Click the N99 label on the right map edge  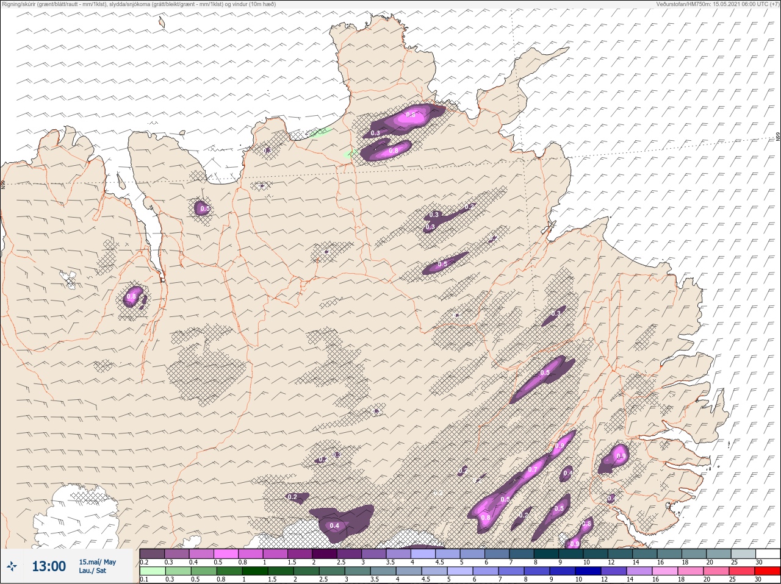tap(778, 138)
